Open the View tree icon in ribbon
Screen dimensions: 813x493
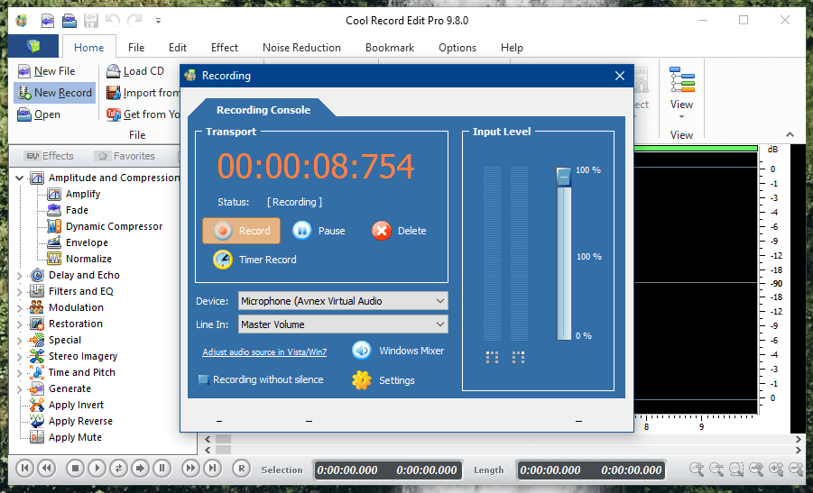(681, 79)
